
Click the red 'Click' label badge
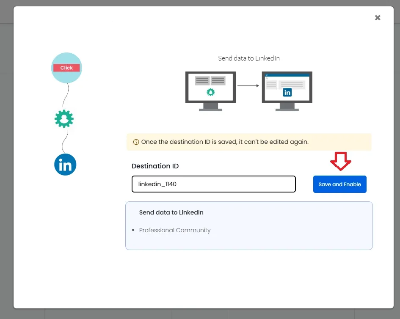[x=66, y=68]
